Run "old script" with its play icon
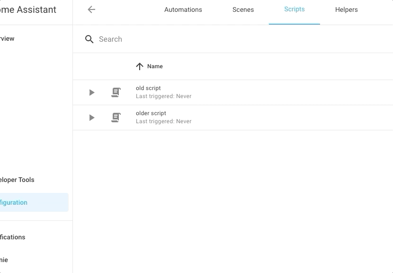This screenshot has width=393, height=273. [x=91, y=92]
